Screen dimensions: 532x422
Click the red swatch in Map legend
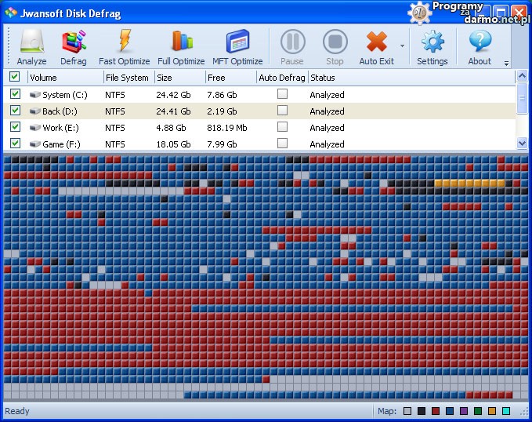click(x=436, y=412)
